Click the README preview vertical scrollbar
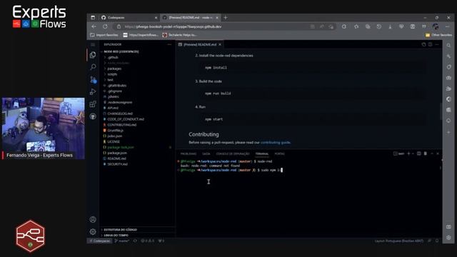Screen dimensions: 457x257 [441, 111]
